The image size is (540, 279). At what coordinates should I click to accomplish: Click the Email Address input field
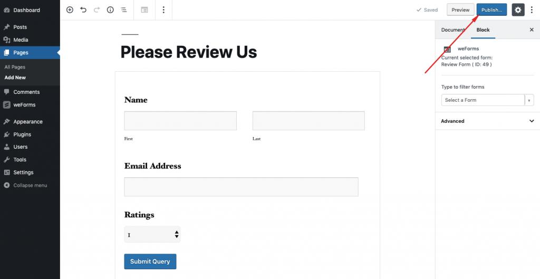pyautogui.click(x=241, y=187)
